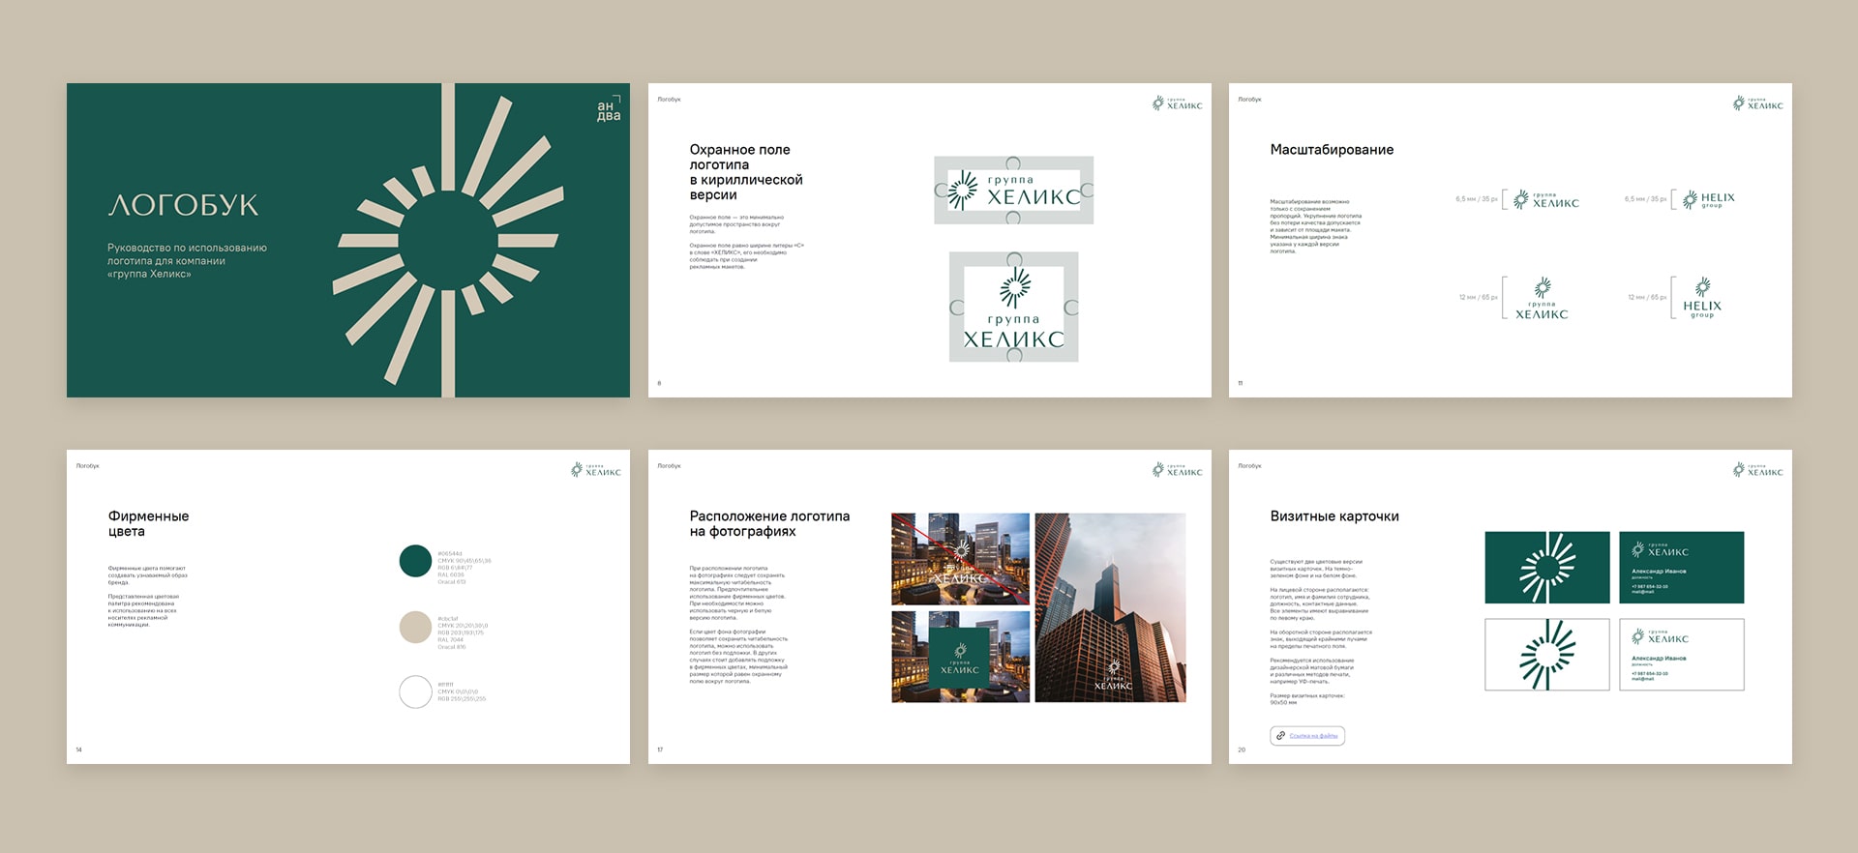The width and height of the screenshot is (1858, 853).
Task: Select the 6,5 мм horizontal HELIX group logo
Action: pos(1708,200)
